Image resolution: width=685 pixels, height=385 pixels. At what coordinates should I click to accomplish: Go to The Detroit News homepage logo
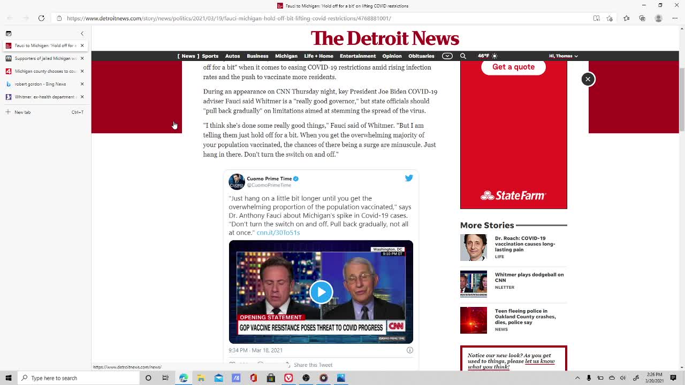pyautogui.click(x=385, y=38)
